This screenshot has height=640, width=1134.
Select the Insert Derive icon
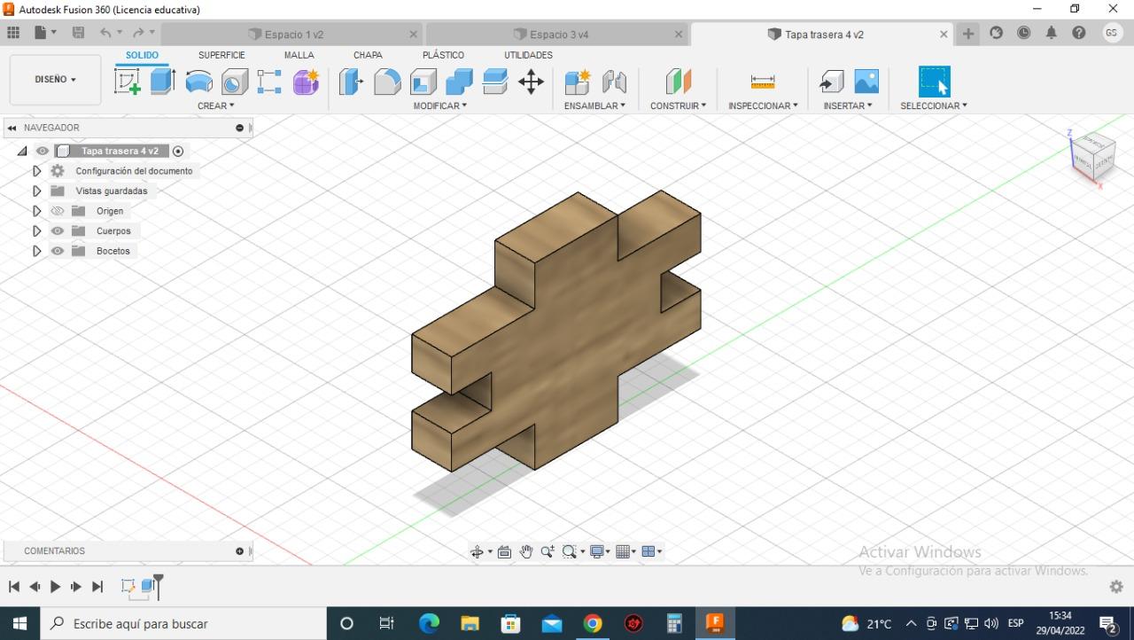tap(831, 82)
